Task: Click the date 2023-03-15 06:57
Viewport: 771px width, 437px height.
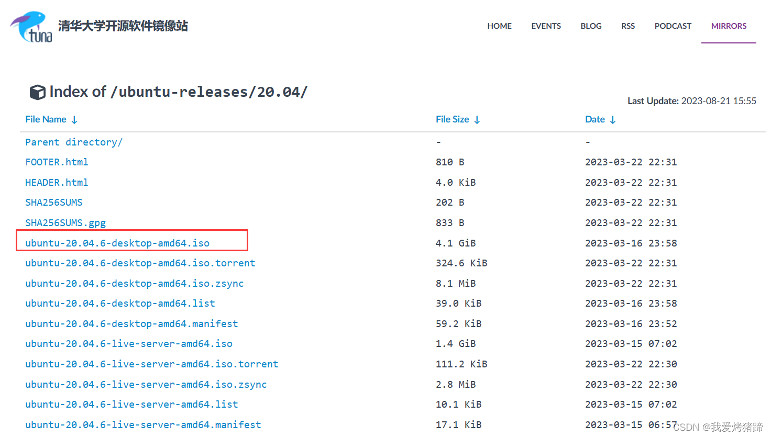Action: pos(631,425)
